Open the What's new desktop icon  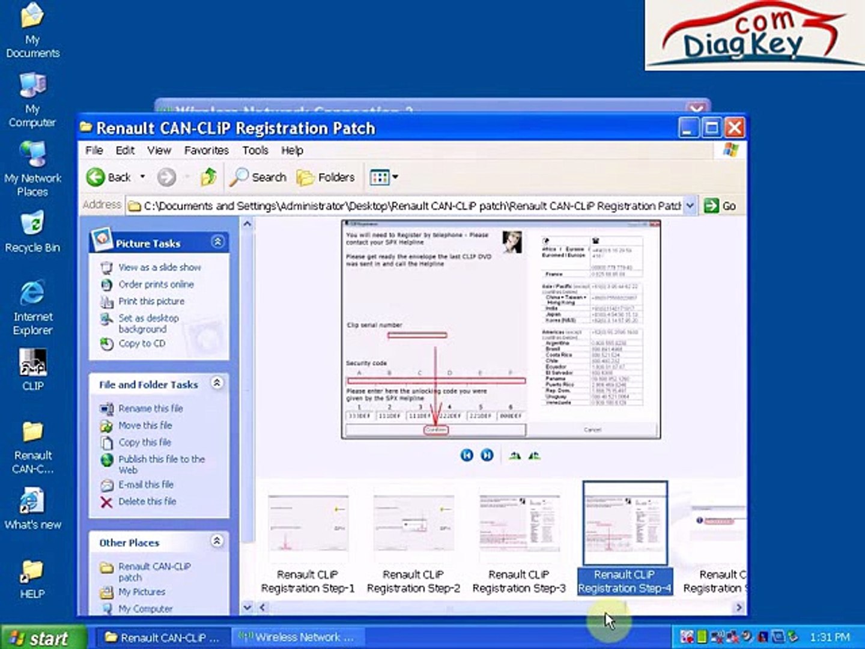point(32,508)
